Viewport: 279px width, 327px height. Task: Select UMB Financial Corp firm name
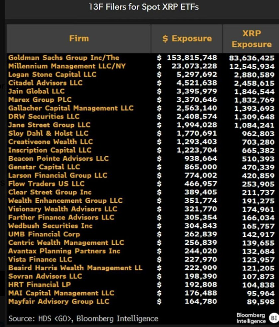(44, 234)
